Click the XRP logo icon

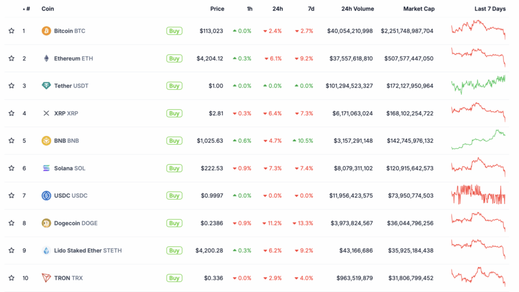pyautogui.click(x=46, y=113)
